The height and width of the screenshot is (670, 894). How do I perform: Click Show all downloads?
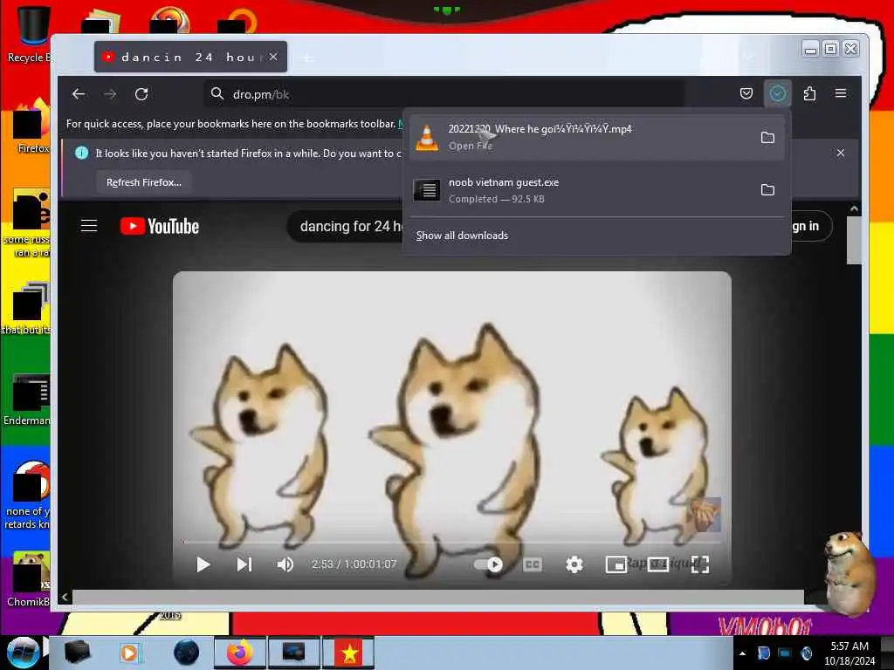click(462, 236)
